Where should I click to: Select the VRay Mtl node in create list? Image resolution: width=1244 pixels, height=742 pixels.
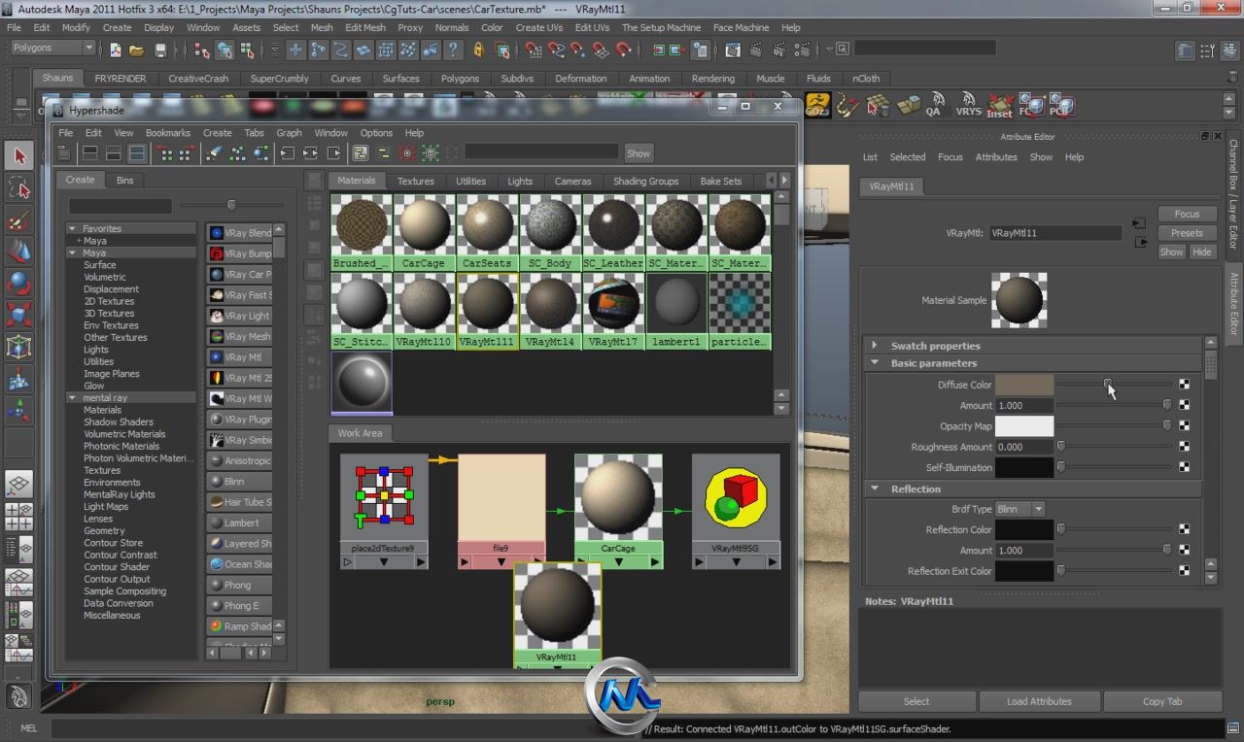[240, 357]
